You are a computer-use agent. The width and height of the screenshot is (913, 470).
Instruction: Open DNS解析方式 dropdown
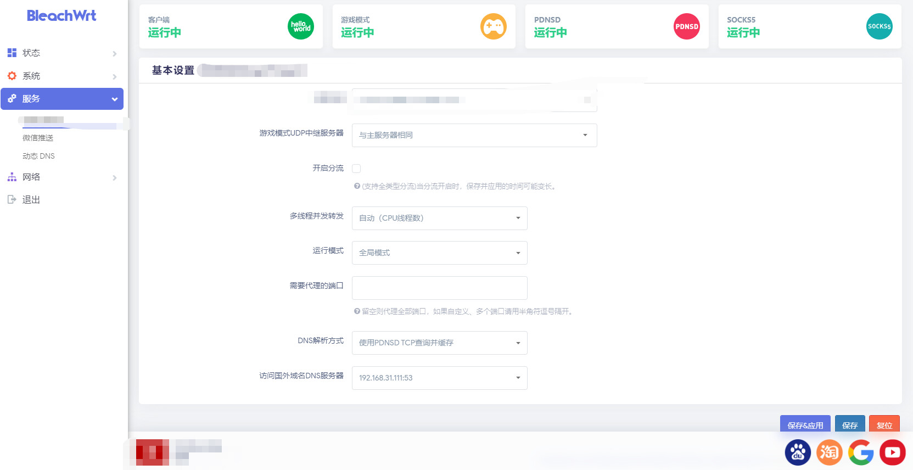[x=439, y=343]
